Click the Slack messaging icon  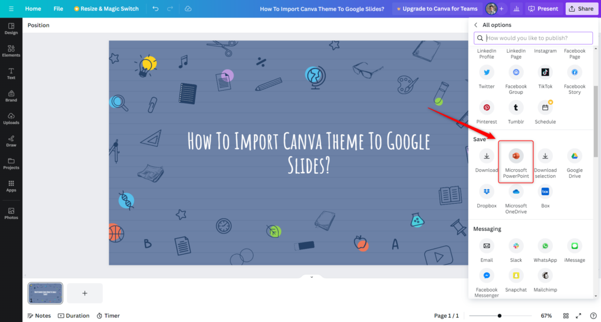516,246
